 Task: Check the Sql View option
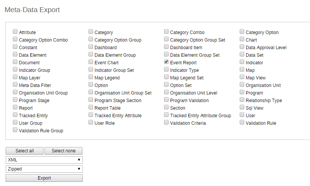242,107
